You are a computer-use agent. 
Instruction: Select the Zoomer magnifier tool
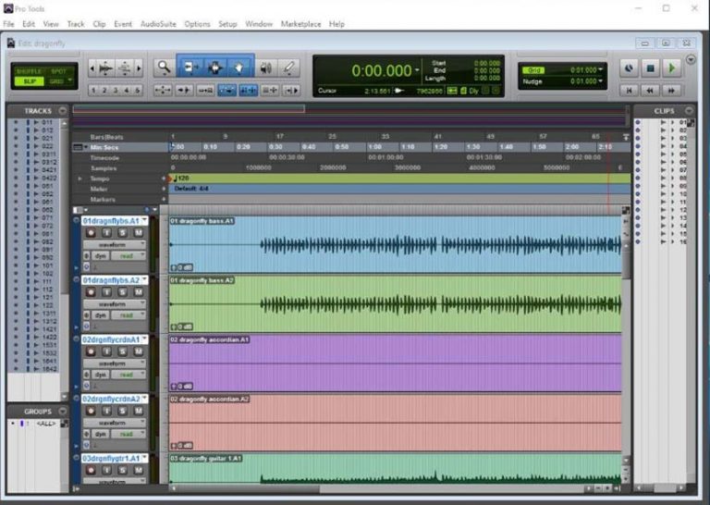click(x=164, y=68)
